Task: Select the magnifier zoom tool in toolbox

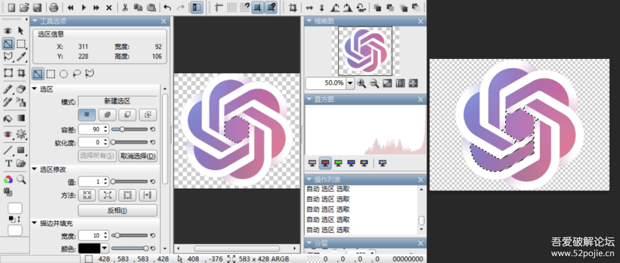Action: tap(21, 180)
